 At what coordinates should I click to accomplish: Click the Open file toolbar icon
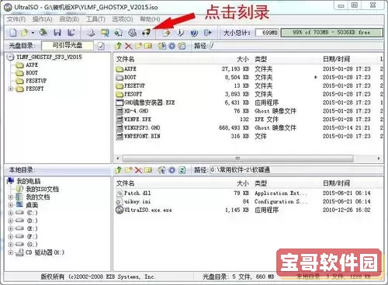click(x=24, y=33)
